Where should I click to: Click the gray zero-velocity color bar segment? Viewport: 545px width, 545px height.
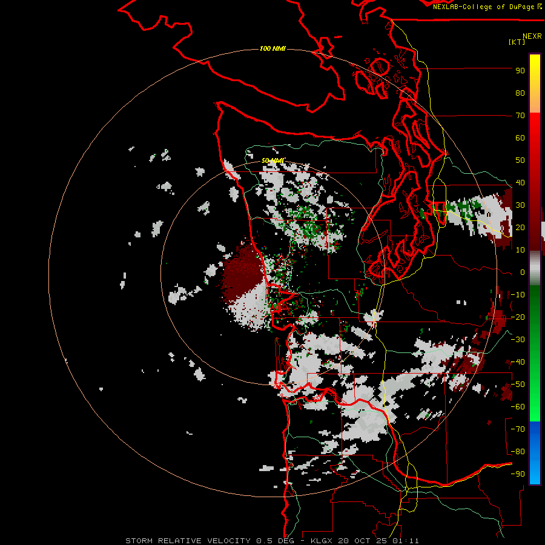pos(535,268)
